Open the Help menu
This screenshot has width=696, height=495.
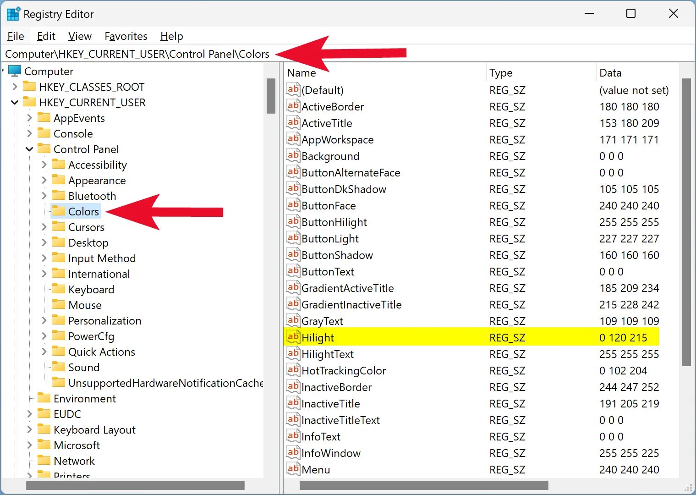[x=172, y=36]
